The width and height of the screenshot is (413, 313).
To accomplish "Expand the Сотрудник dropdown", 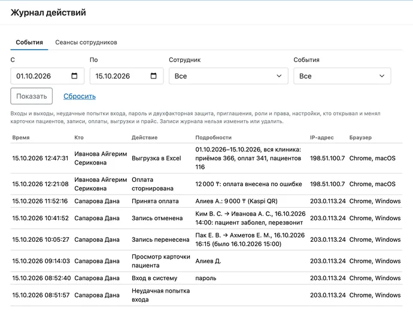I will 229,76.
